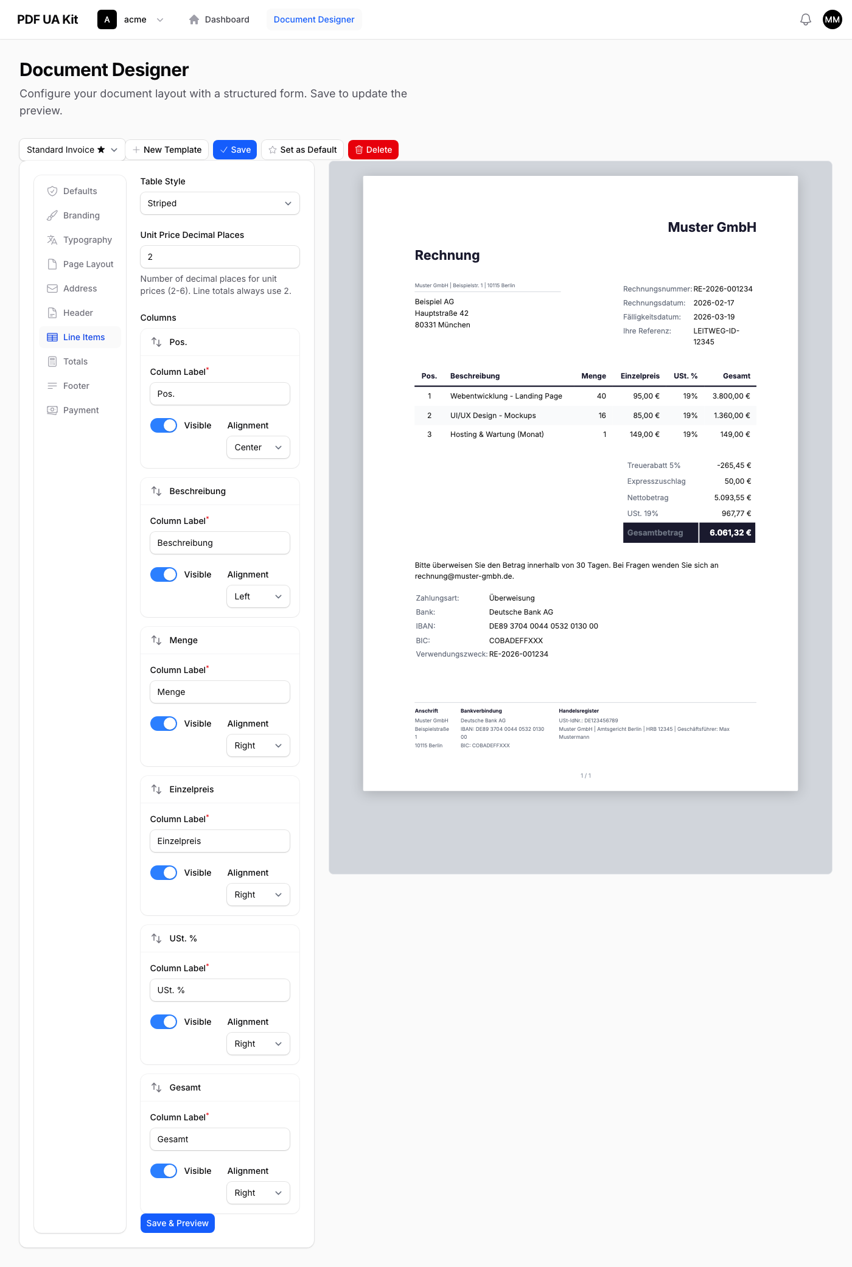Image resolution: width=852 pixels, height=1267 pixels.
Task: Click the Typography language icon
Action: coord(52,240)
